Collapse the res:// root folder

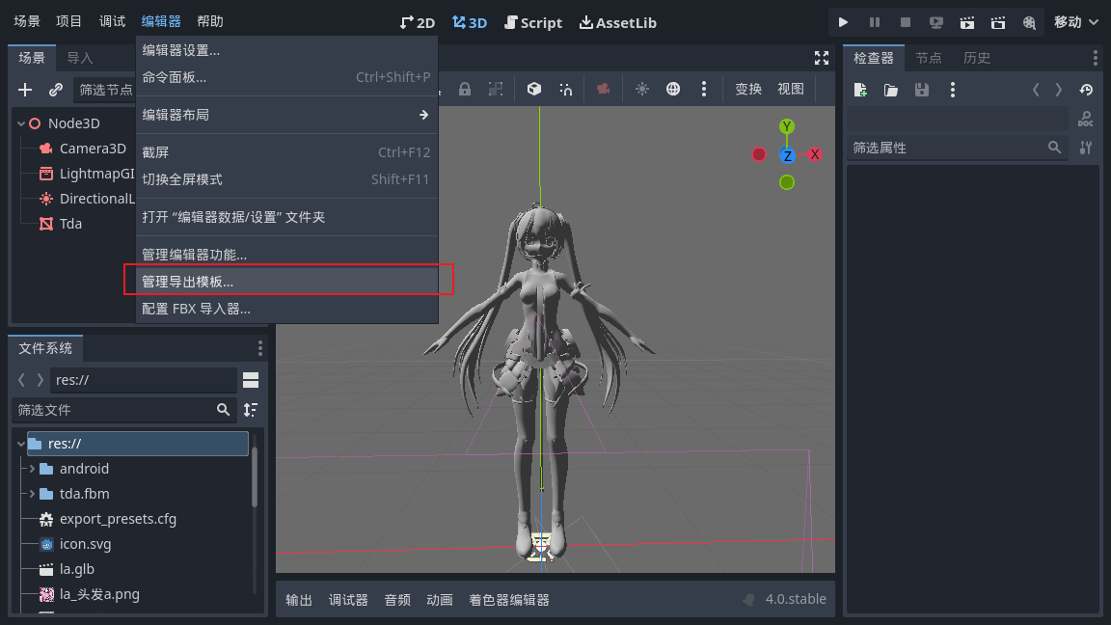click(x=21, y=444)
